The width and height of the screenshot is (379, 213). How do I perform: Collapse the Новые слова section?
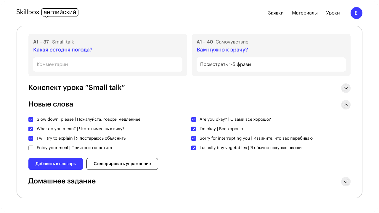[x=346, y=104]
